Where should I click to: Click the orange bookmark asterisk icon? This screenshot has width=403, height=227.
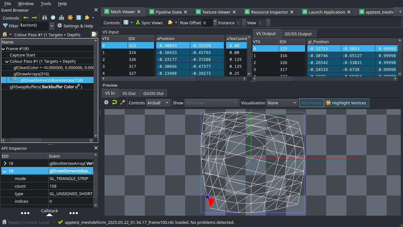(x=70, y=17)
